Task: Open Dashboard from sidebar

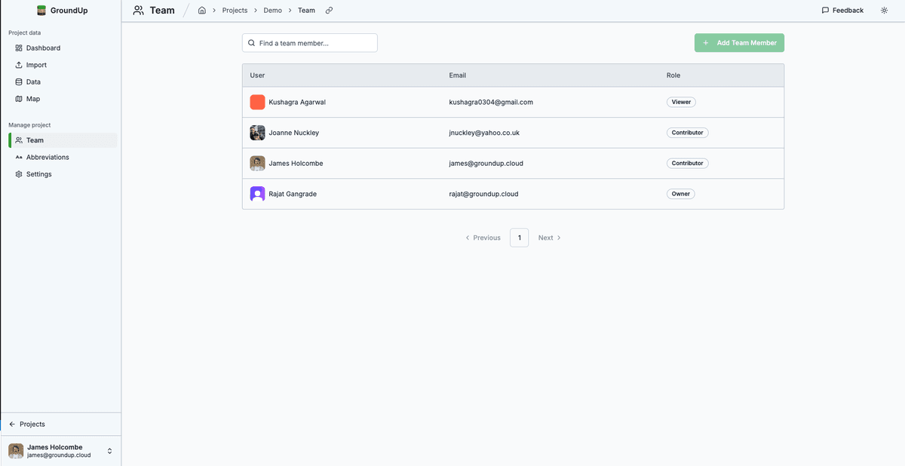Action: pos(43,48)
